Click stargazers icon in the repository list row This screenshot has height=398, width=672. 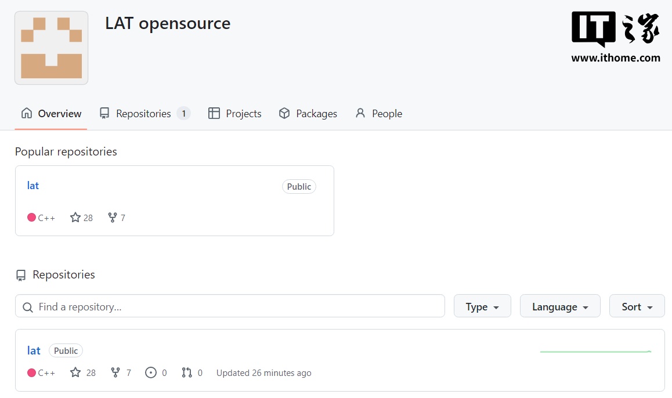coord(75,372)
